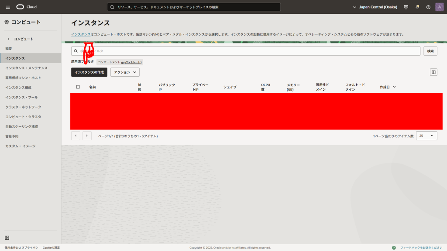The width and height of the screenshot is (447, 251).
Task: Expand the Japan Central (Osaka) region selector
Action: (375, 7)
